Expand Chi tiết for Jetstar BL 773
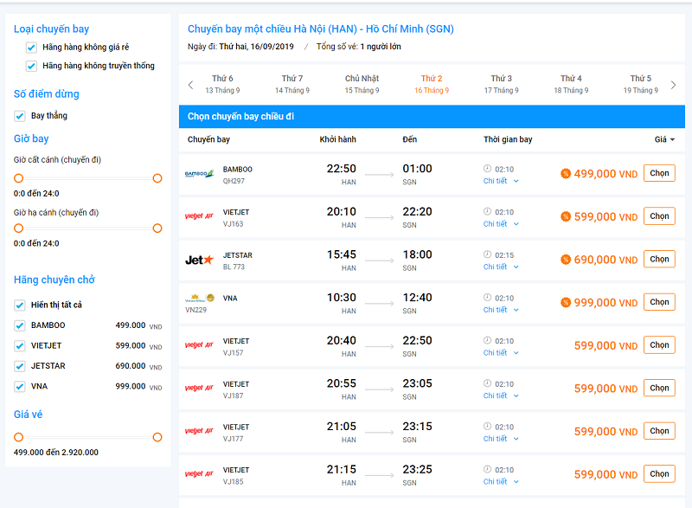 (x=501, y=267)
